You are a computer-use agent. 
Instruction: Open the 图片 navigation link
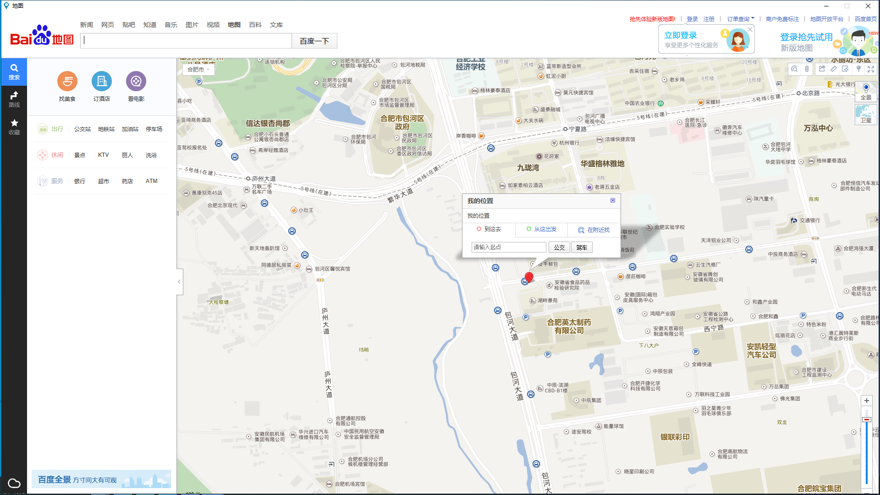click(x=192, y=25)
